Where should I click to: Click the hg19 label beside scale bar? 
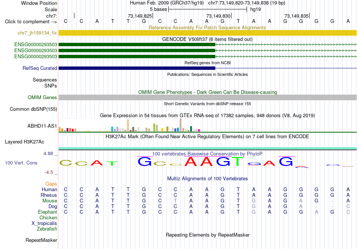click(x=256, y=9)
